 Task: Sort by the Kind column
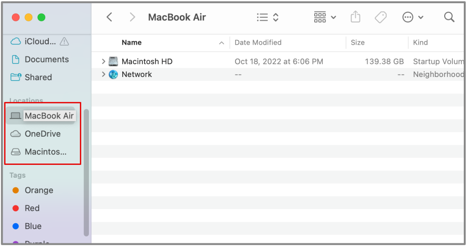tap(420, 42)
